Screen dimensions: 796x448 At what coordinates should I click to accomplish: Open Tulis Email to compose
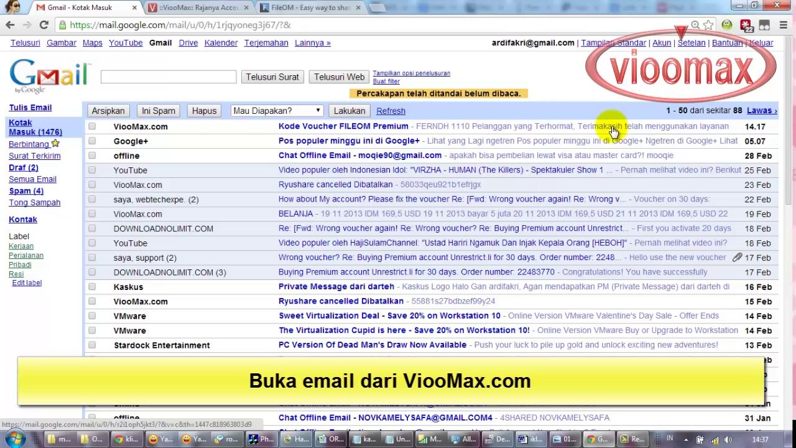30,108
